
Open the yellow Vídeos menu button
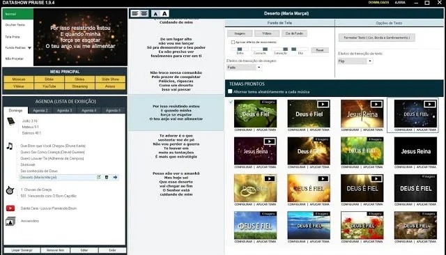click(x=19, y=86)
